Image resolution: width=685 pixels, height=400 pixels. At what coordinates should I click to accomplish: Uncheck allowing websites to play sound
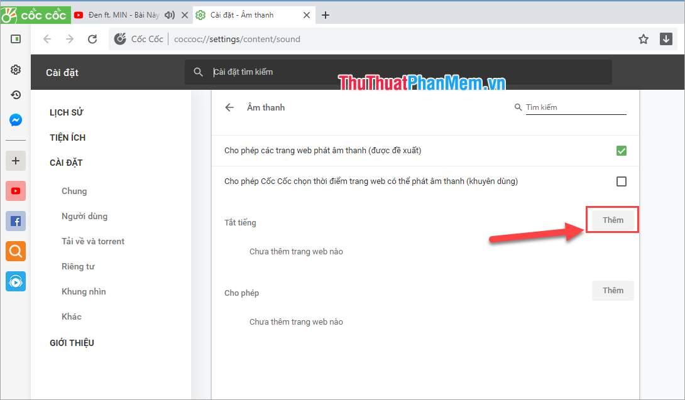[622, 151]
